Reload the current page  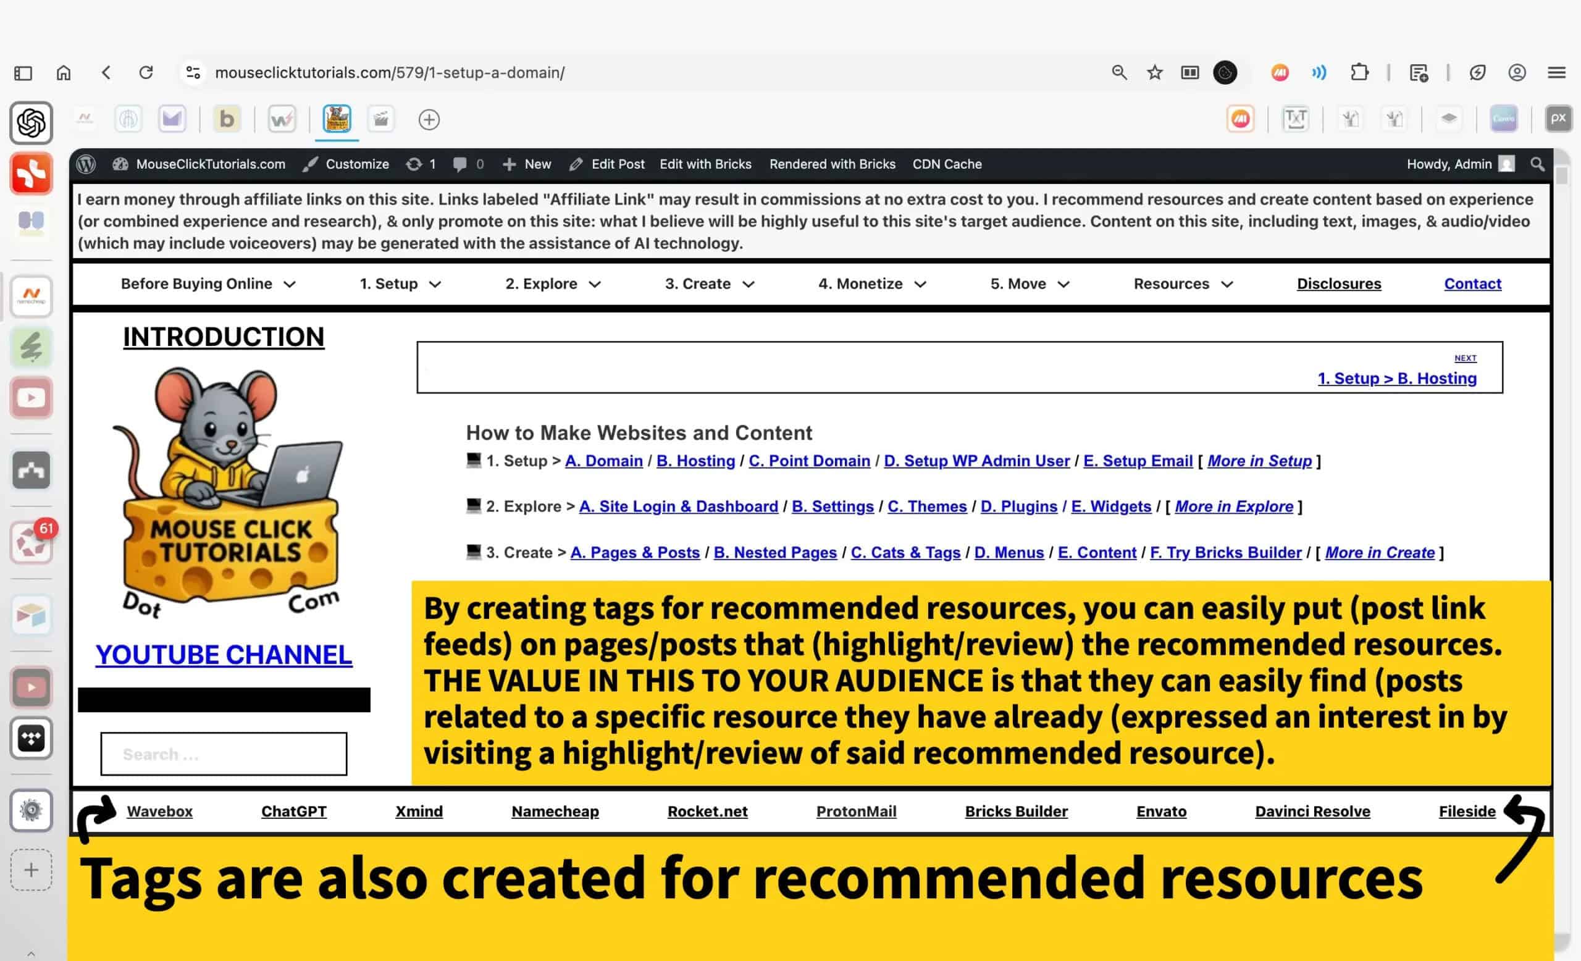click(146, 72)
